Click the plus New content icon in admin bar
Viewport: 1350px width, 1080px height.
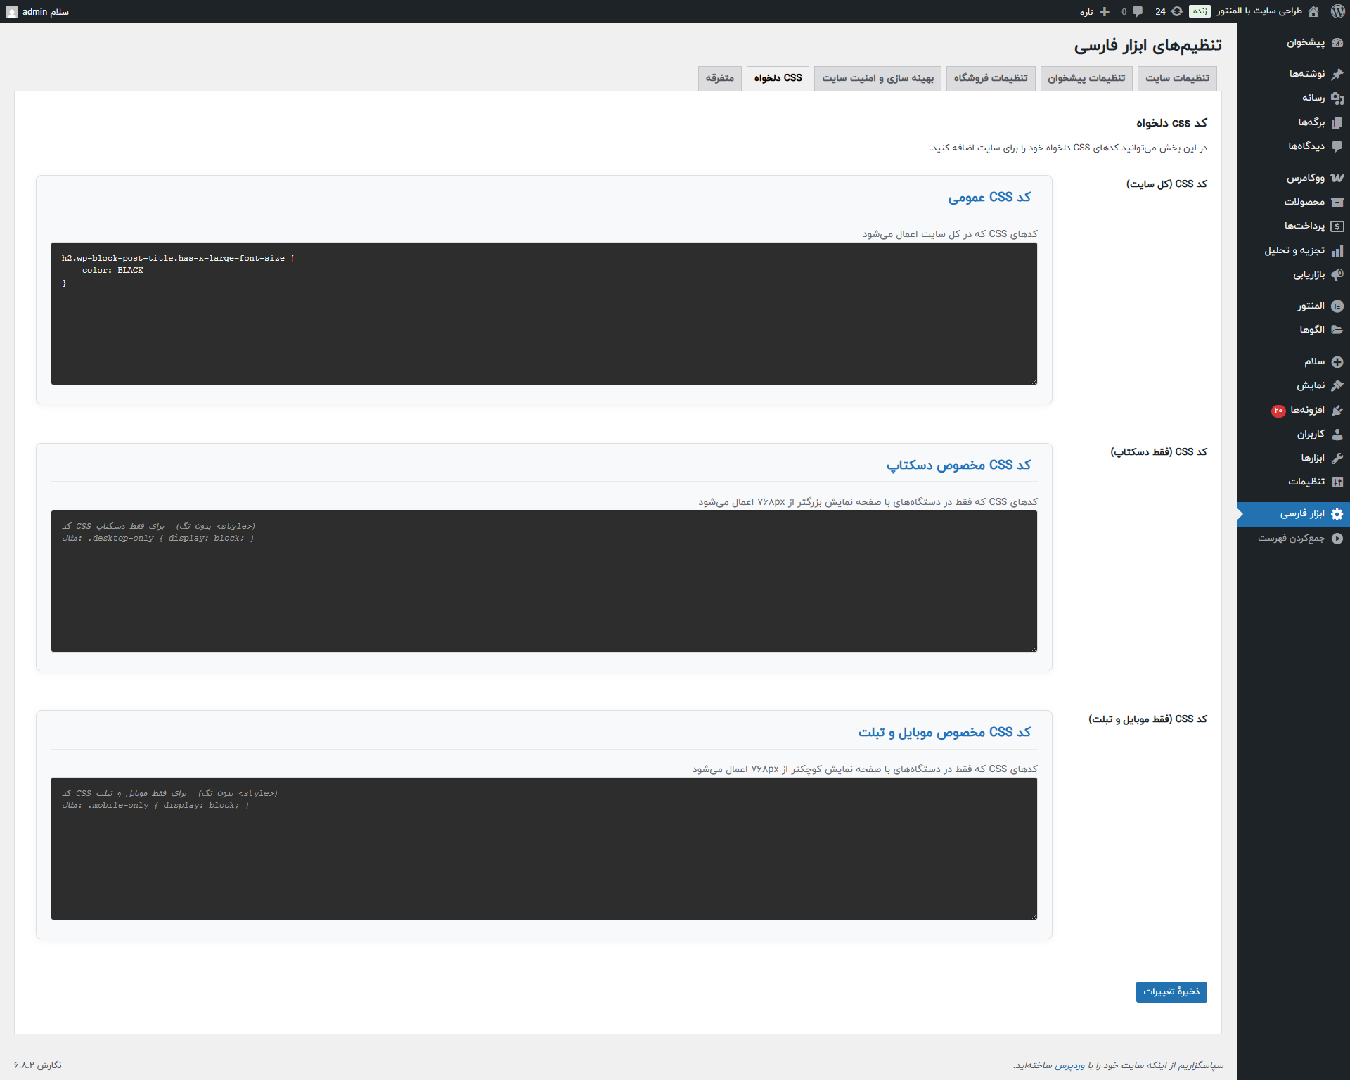[1104, 11]
